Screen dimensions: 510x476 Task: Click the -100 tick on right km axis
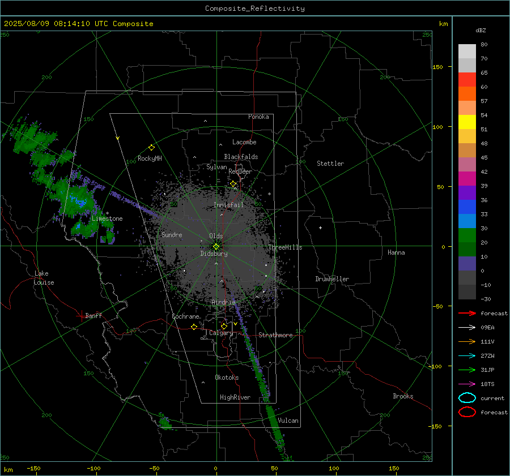[435, 367]
